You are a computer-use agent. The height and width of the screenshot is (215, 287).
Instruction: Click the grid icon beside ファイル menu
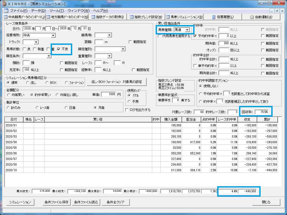point(6,11)
